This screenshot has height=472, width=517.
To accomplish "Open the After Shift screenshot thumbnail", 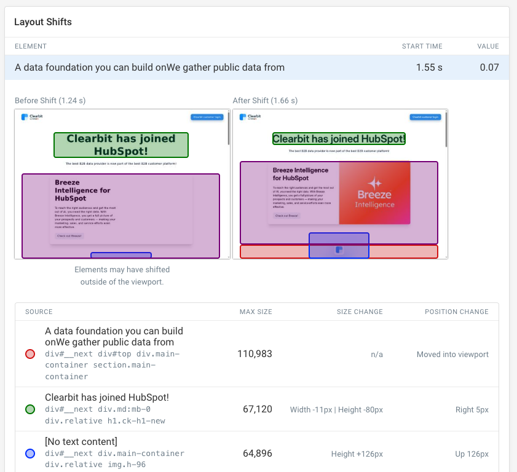I will tap(340, 184).
